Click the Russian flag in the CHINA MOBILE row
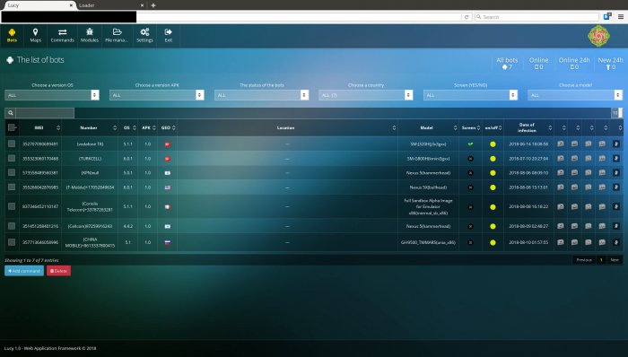 (168, 242)
